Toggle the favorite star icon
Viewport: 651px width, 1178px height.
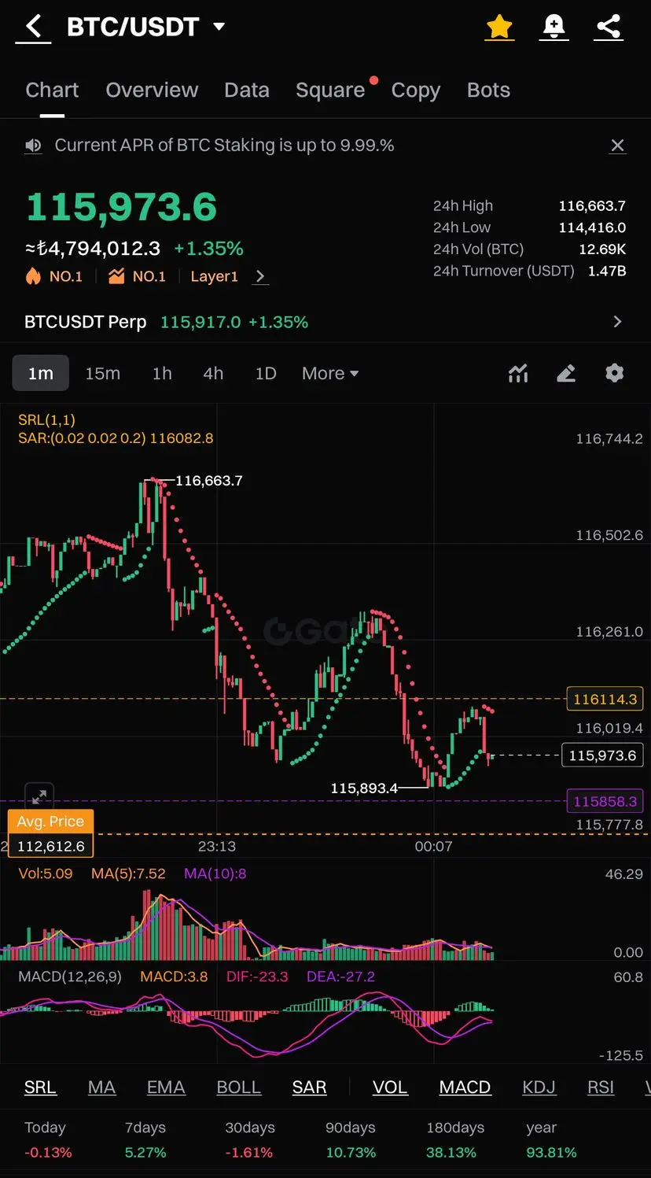tap(499, 28)
